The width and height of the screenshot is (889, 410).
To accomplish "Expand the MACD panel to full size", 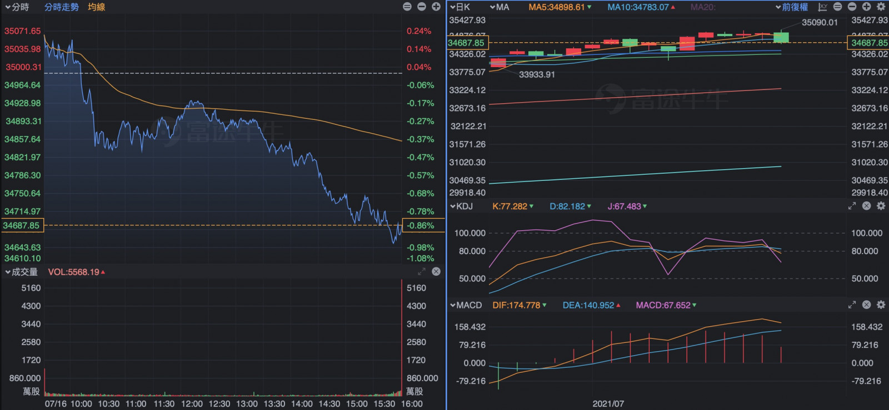I will coord(852,305).
